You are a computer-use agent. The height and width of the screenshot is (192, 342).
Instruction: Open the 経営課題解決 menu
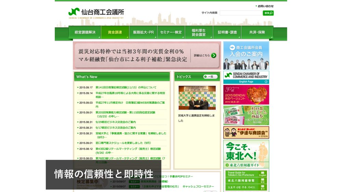coord(85,32)
